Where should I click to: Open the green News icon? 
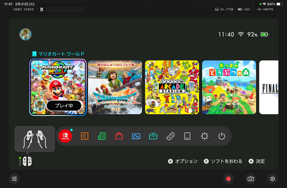[x=102, y=136]
